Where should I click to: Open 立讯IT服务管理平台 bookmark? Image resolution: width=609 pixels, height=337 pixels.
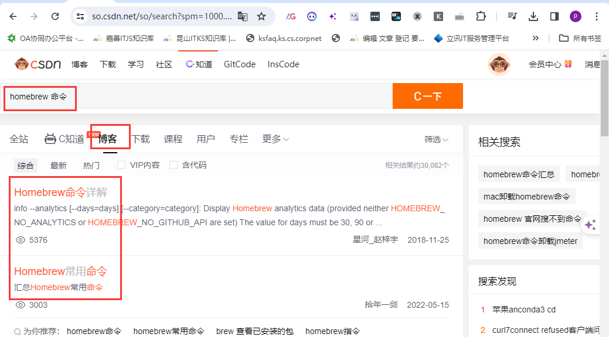(471, 38)
